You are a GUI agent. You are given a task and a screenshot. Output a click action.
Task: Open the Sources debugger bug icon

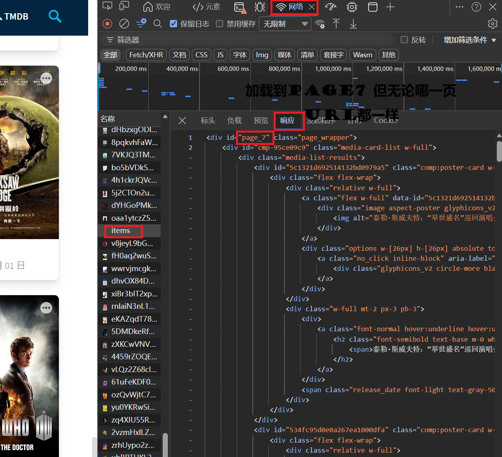tap(260, 7)
